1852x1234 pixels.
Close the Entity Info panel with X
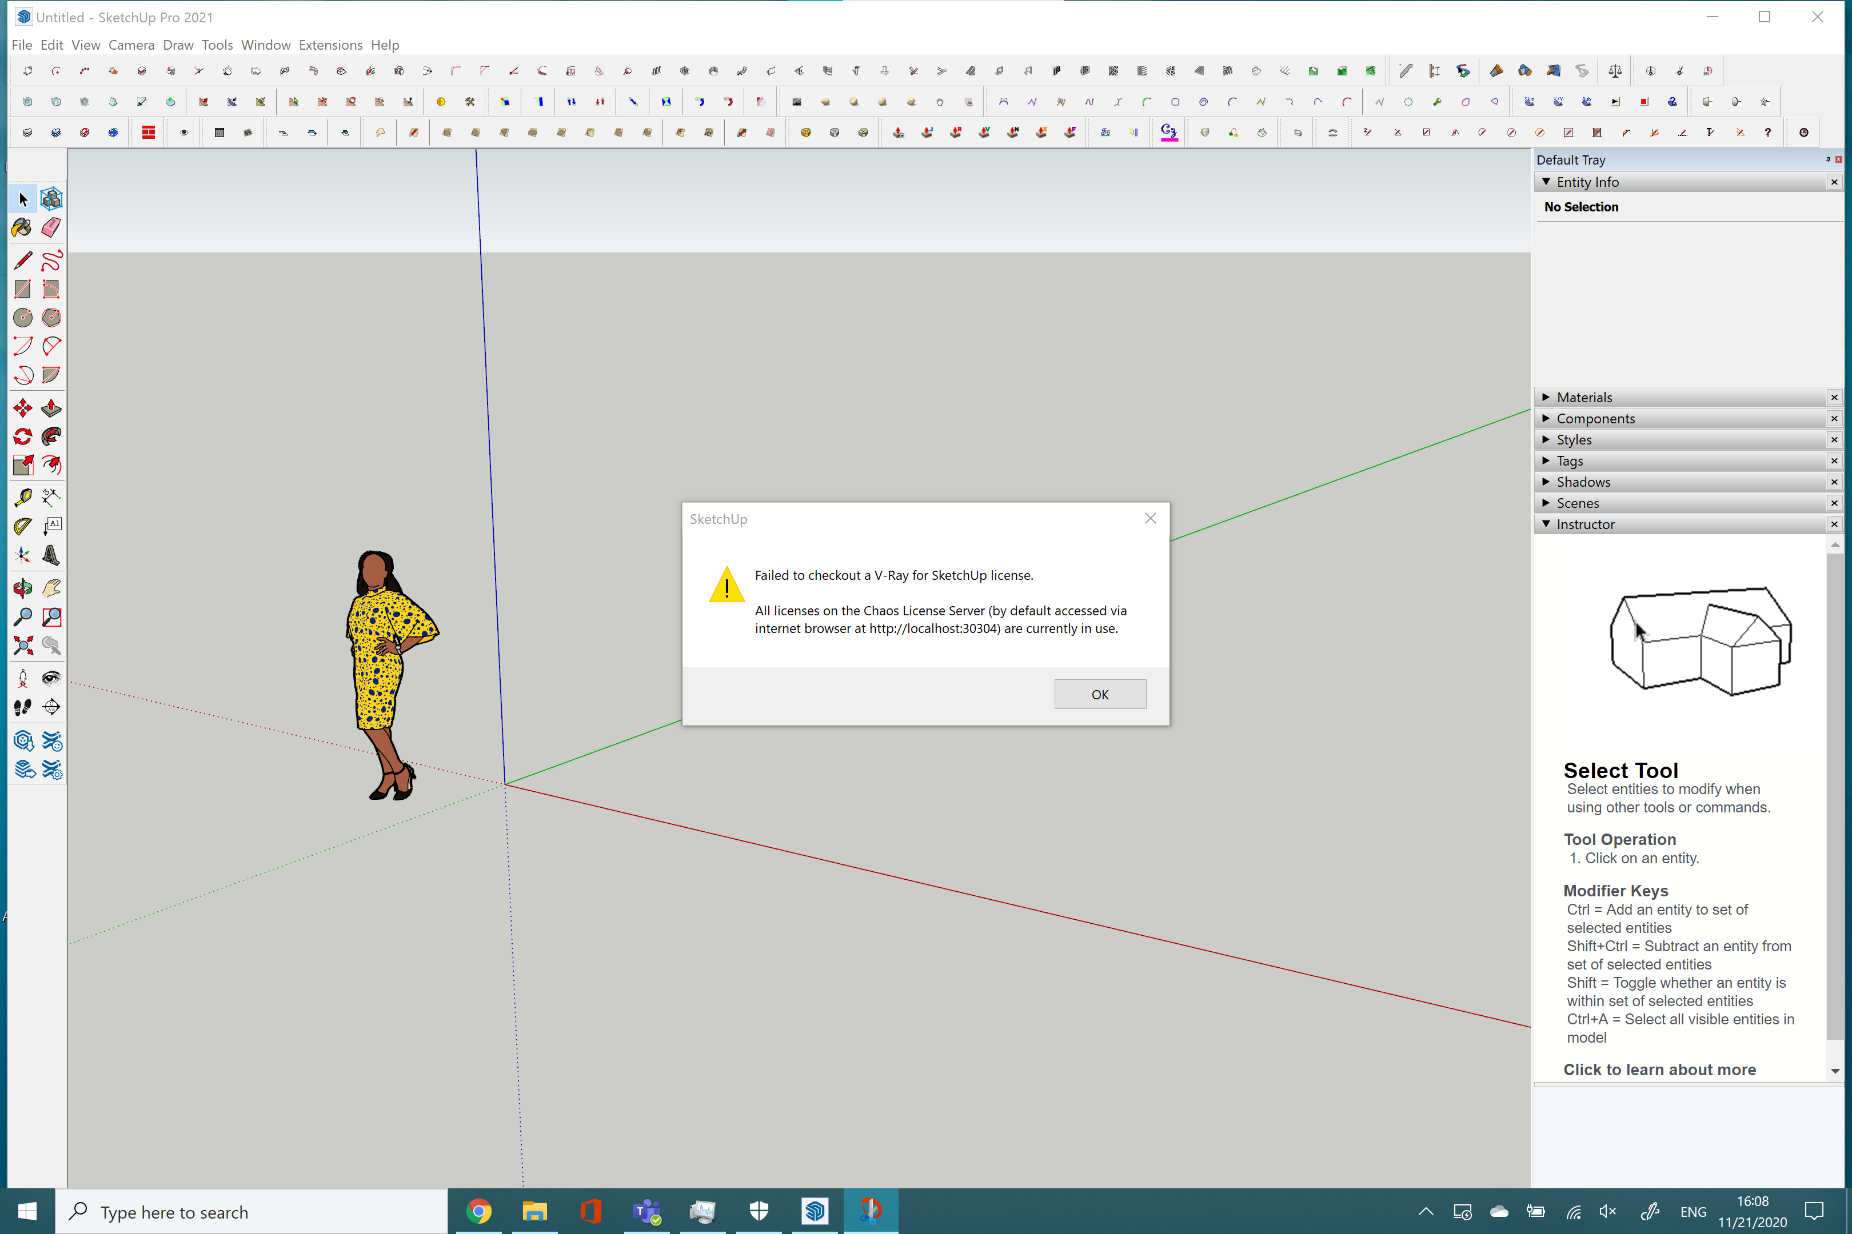coord(1834,182)
